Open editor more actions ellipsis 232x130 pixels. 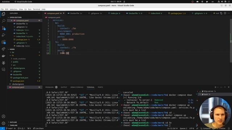coord(229,13)
